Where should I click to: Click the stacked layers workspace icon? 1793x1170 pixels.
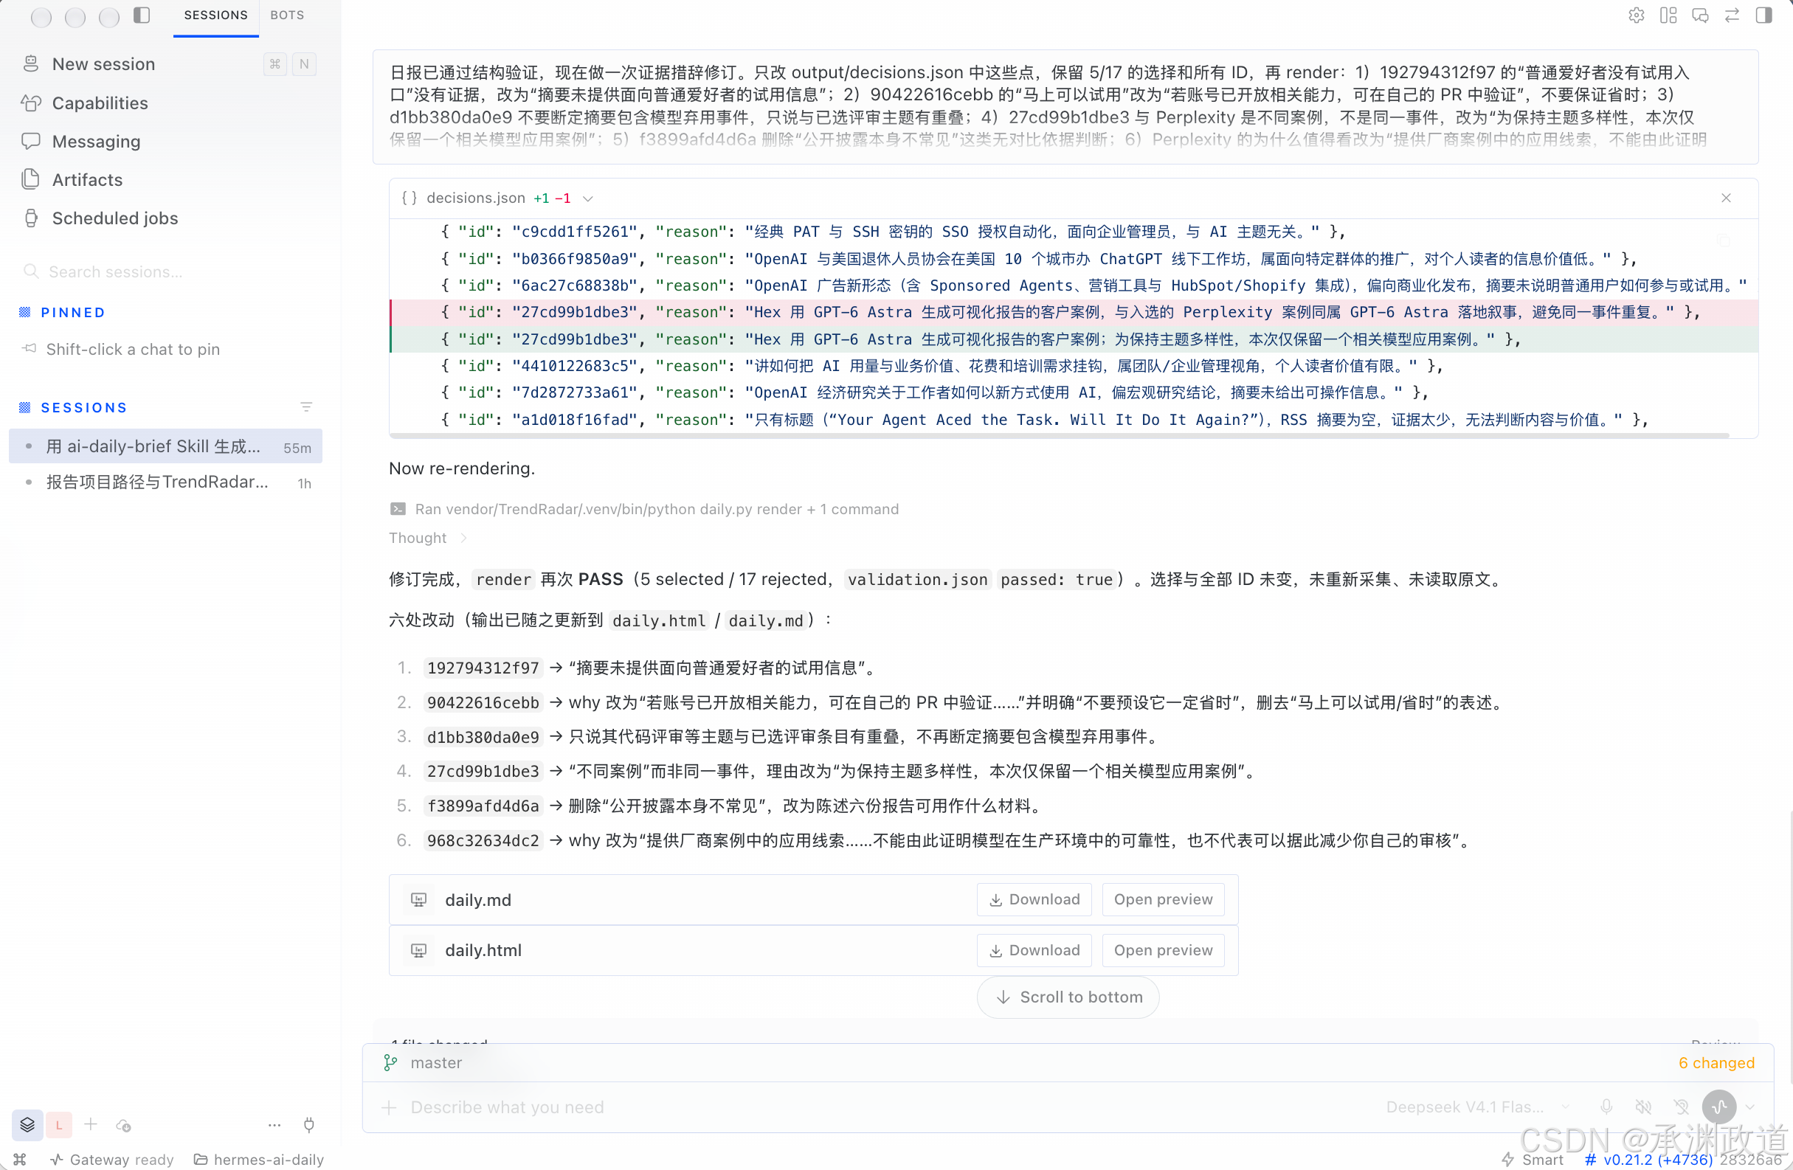(27, 1125)
